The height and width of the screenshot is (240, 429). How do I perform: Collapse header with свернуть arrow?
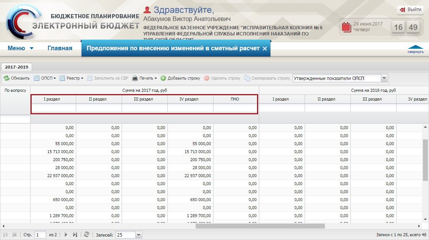click(x=415, y=49)
